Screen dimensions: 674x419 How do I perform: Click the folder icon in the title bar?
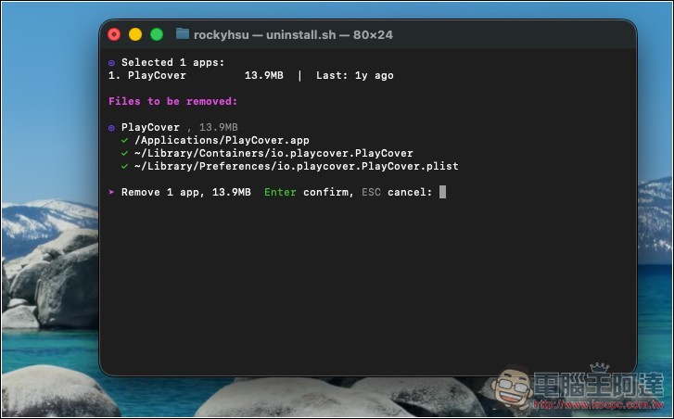click(x=183, y=34)
